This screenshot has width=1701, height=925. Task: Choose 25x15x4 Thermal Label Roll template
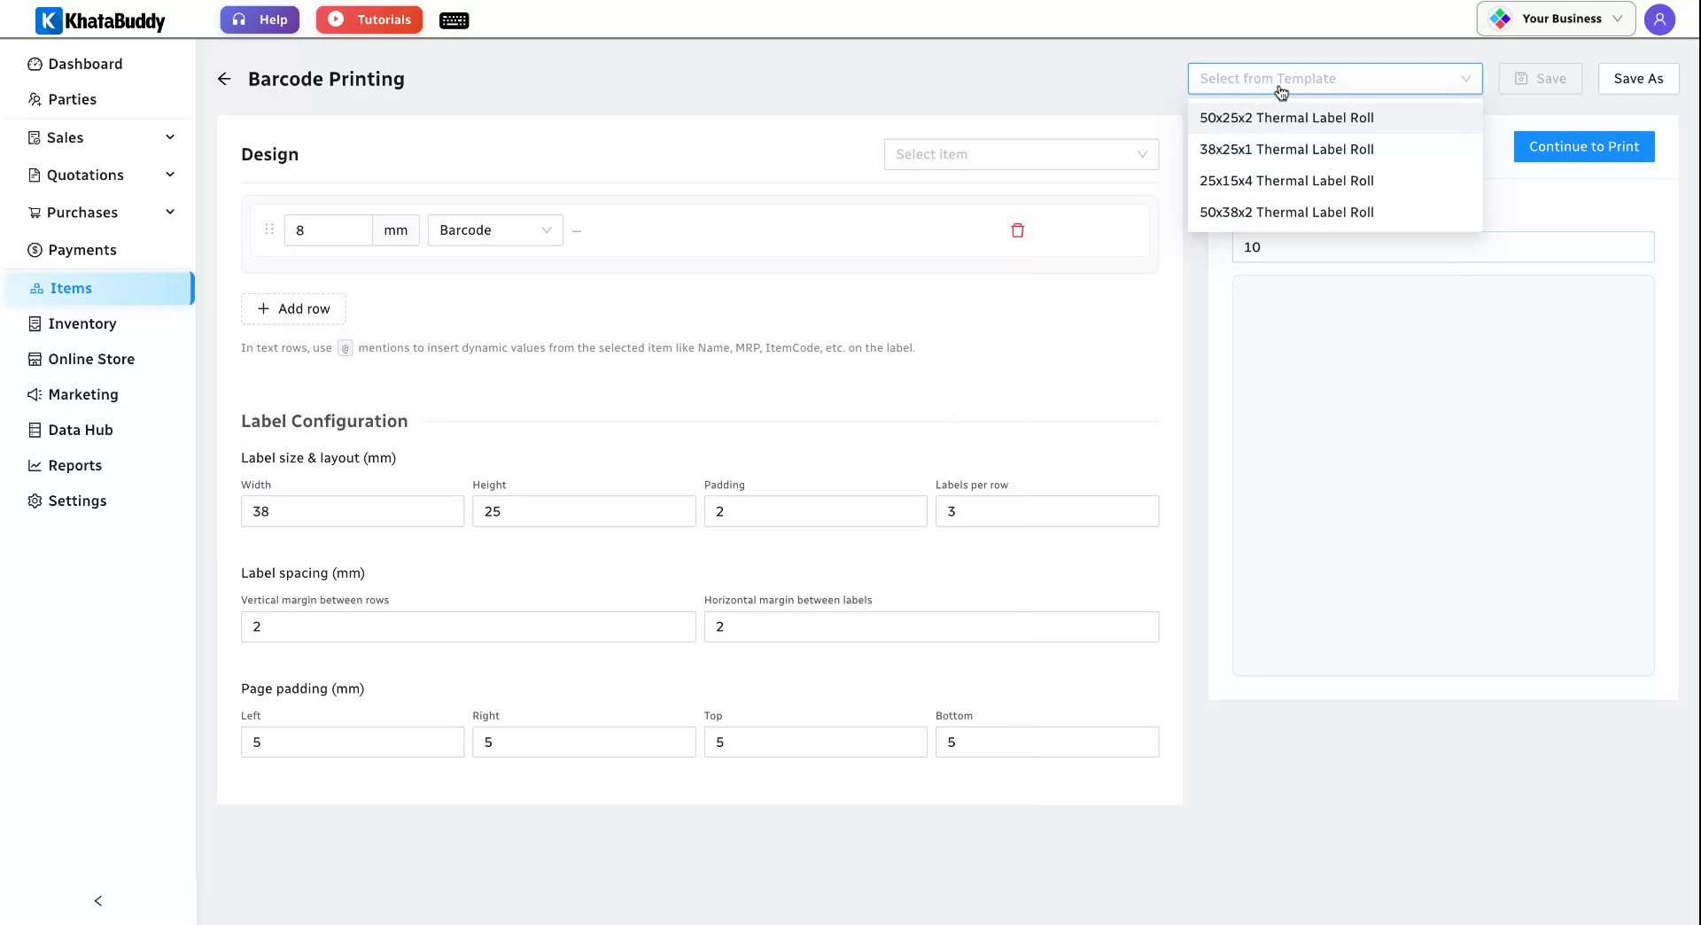point(1335,181)
